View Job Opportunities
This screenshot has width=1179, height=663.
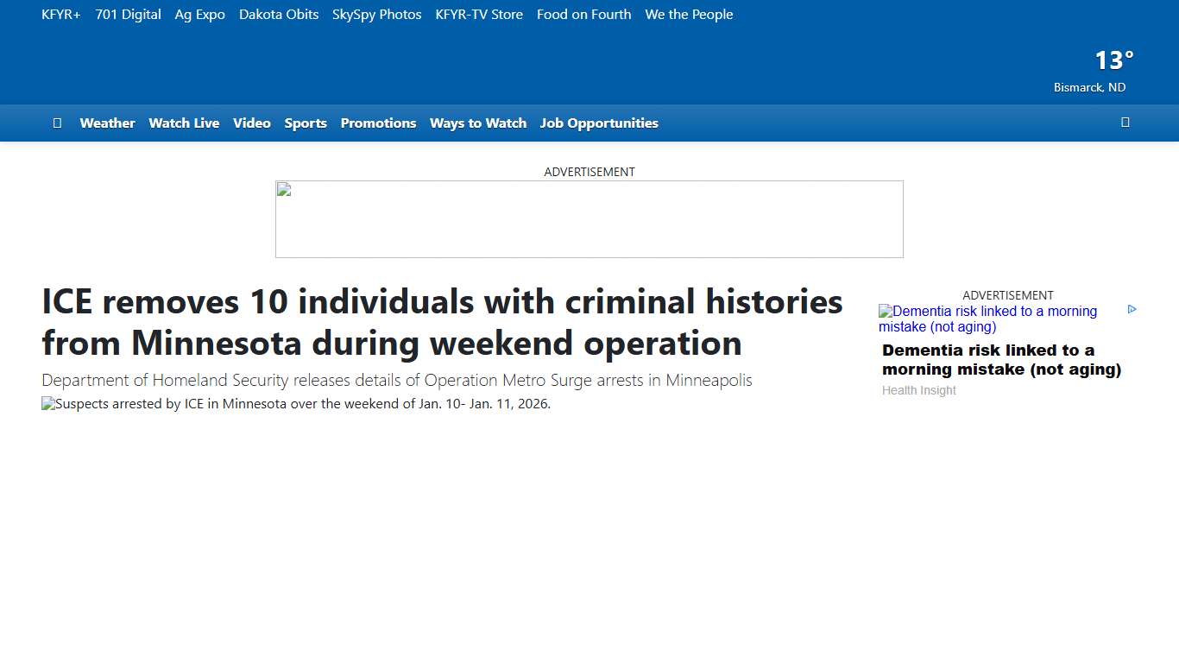[599, 123]
